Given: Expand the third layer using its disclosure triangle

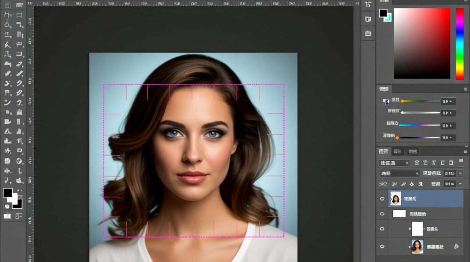Looking at the screenshot, I should (x=410, y=229).
